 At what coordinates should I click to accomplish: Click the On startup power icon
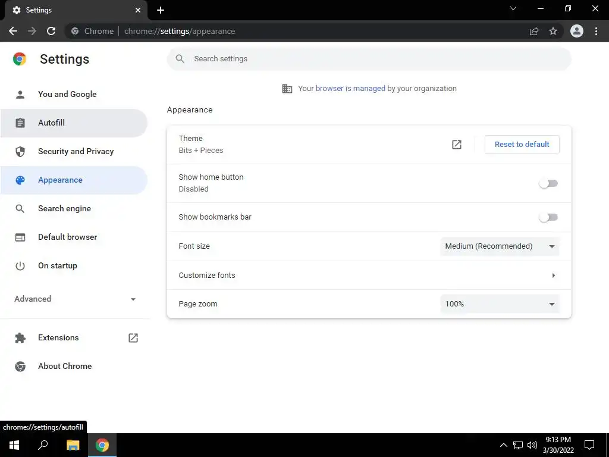click(x=20, y=266)
